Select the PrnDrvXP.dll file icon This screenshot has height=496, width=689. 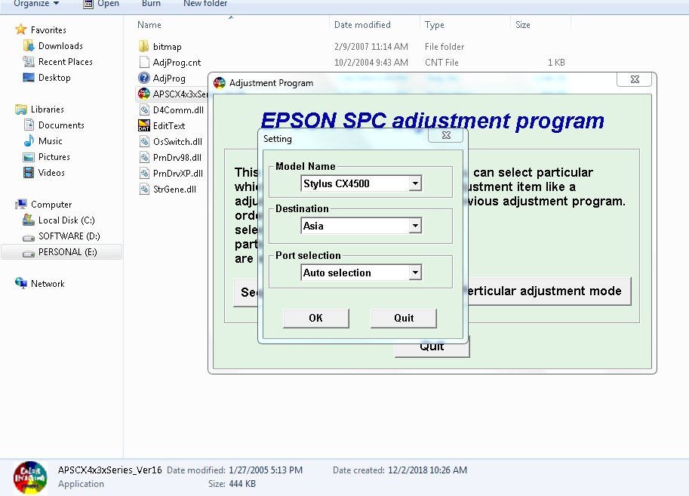tap(143, 173)
